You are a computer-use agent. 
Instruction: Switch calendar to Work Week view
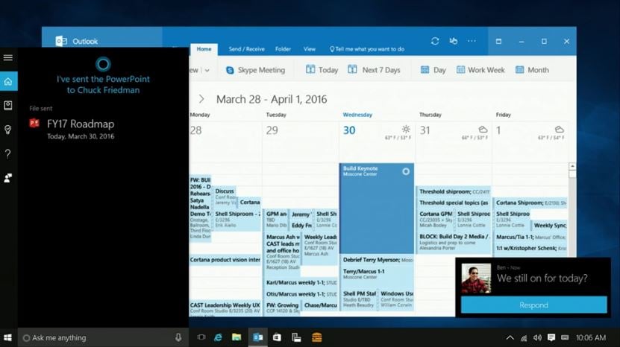480,70
